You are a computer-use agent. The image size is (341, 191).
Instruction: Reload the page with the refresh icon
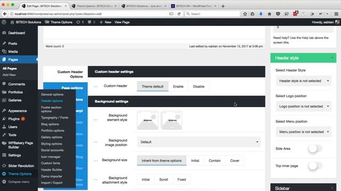click(179, 14)
